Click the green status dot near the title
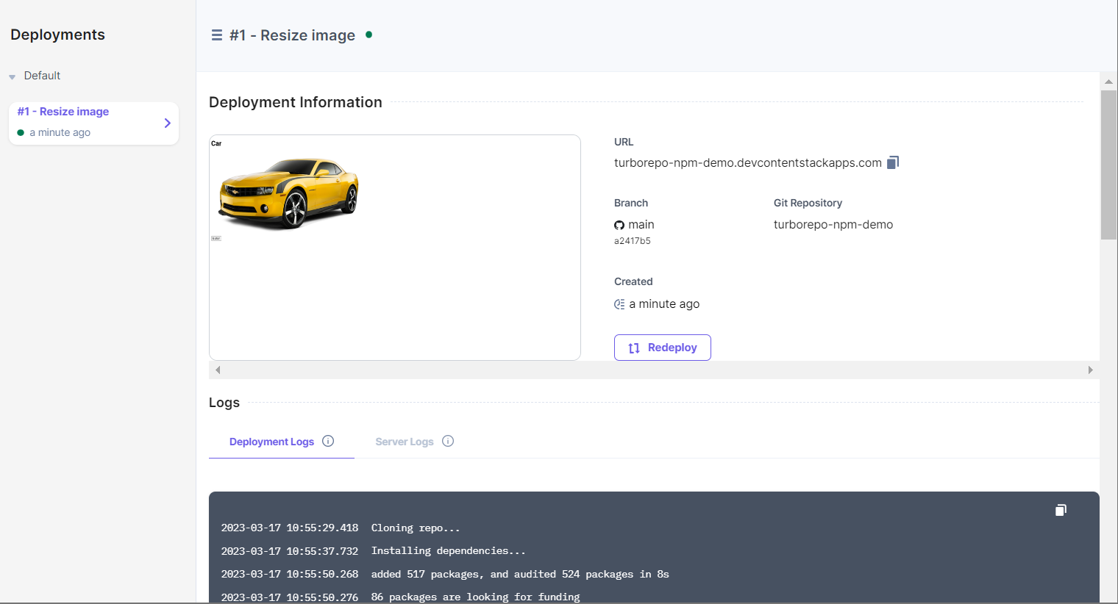 click(368, 34)
